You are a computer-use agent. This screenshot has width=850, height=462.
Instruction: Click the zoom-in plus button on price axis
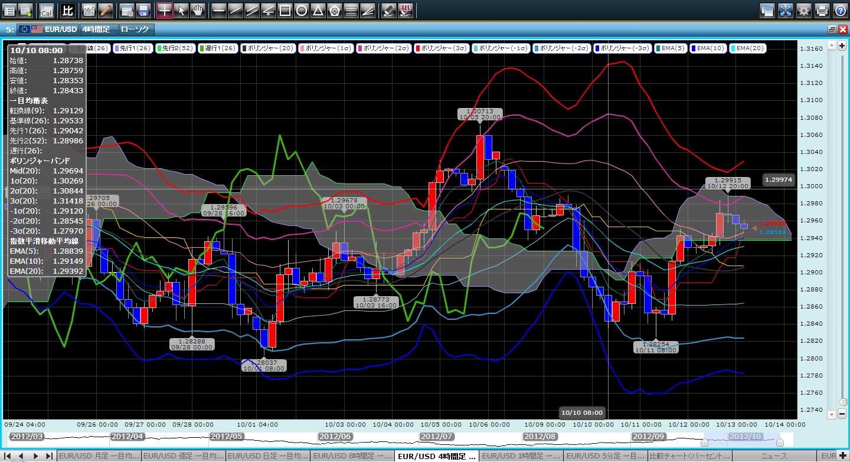pyautogui.click(x=842, y=45)
